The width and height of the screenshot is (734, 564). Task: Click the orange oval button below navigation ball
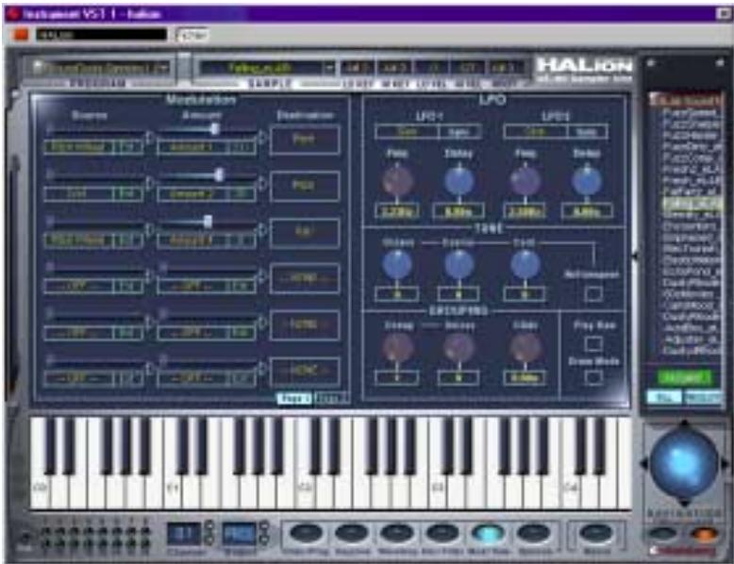[x=705, y=534]
